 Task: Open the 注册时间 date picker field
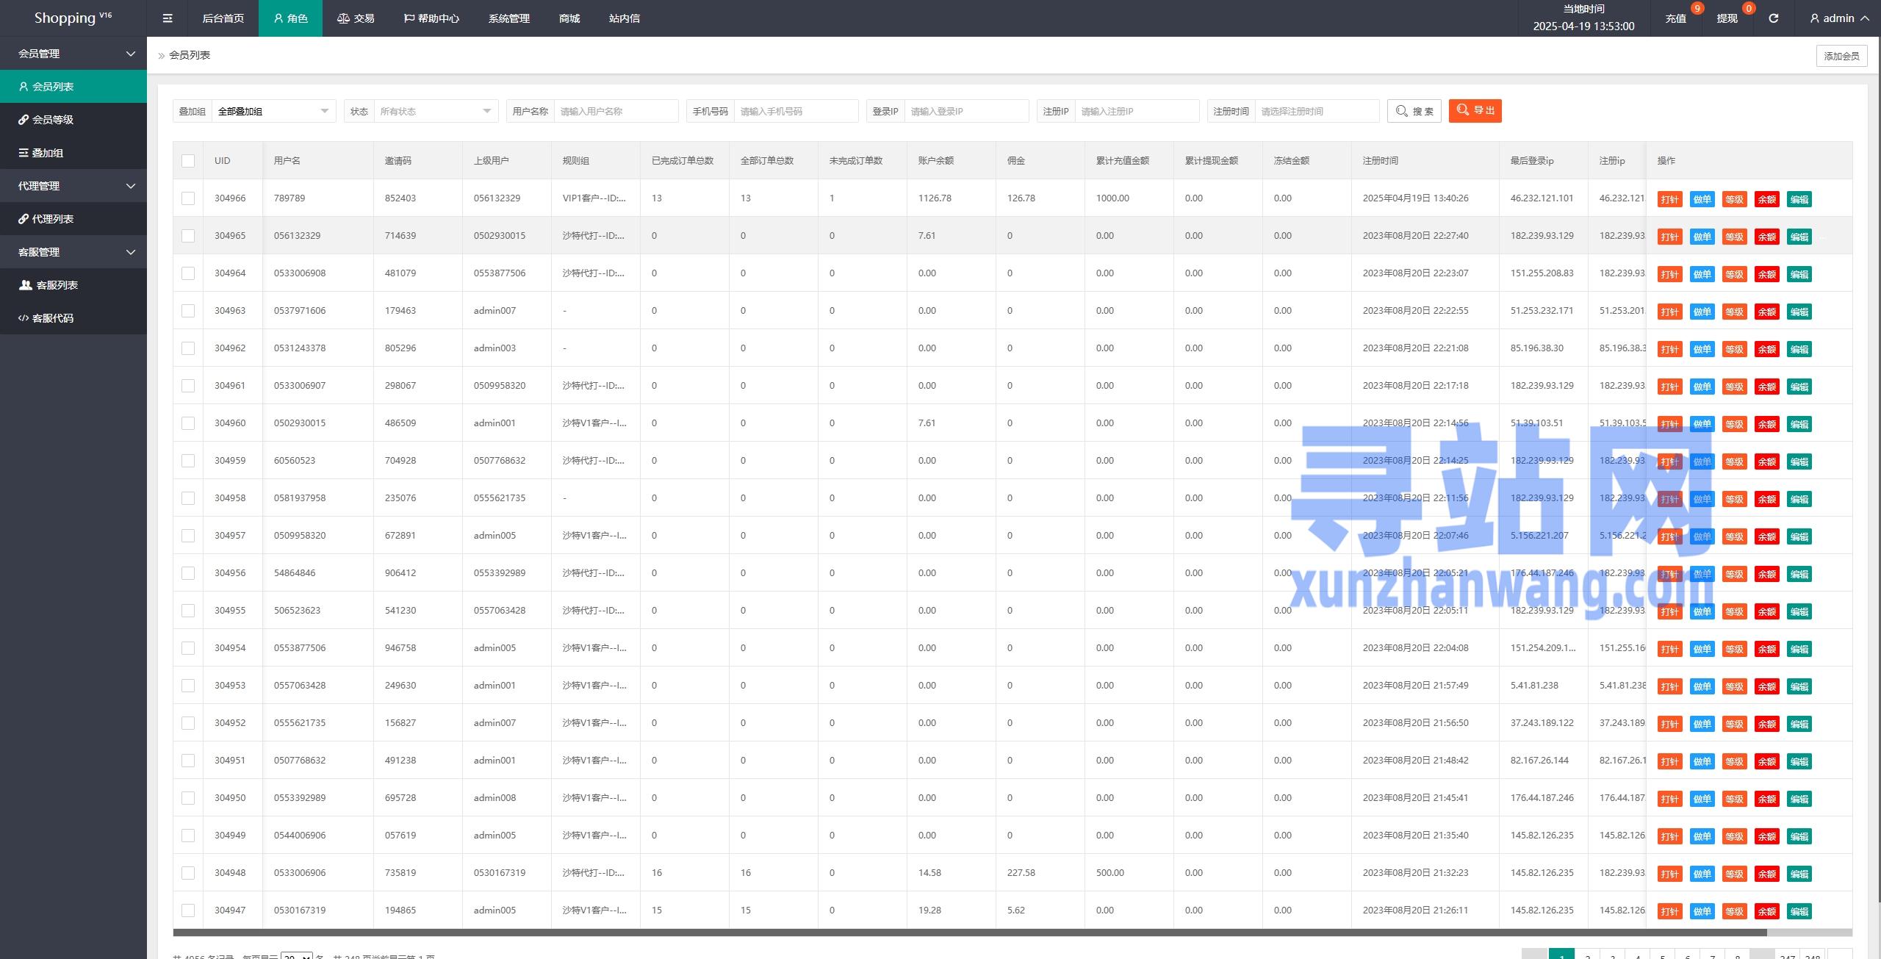point(1317,111)
